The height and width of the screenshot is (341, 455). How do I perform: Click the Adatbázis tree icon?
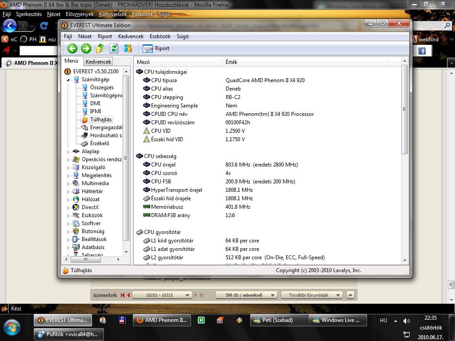tap(76, 247)
